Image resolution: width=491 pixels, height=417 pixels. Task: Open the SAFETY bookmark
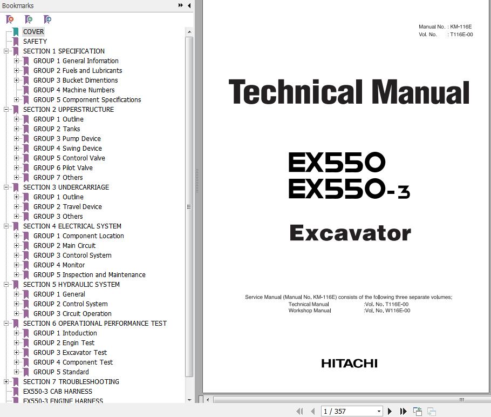(35, 42)
